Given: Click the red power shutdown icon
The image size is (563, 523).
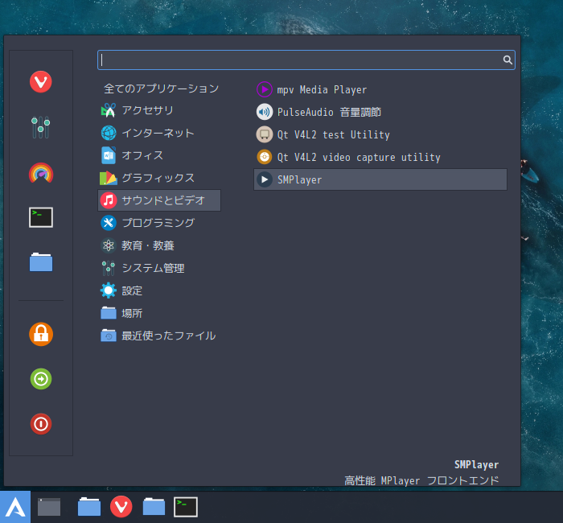Looking at the screenshot, I should coord(41,424).
